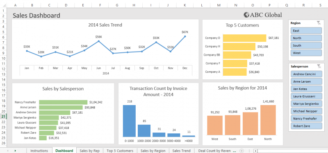Click the ABC Global globe logo
Image resolution: width=328 pixels, height=153 pixels.
click(x=246, y=15)
